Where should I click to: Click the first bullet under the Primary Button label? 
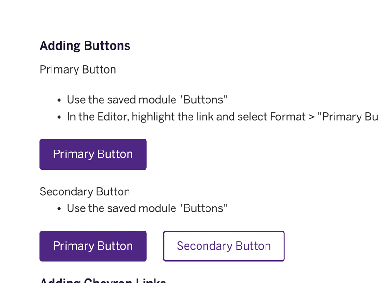147,100
